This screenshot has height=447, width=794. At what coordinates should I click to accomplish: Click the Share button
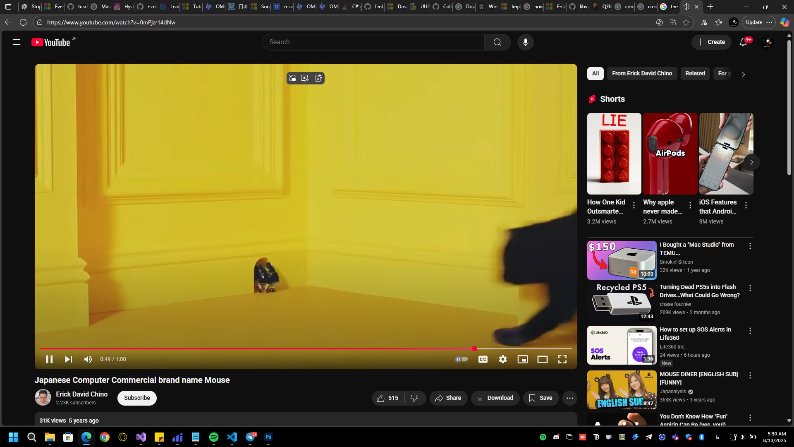pos(448,398)
